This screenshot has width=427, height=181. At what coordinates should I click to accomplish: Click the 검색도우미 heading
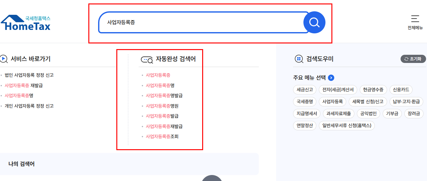[320, 59]
